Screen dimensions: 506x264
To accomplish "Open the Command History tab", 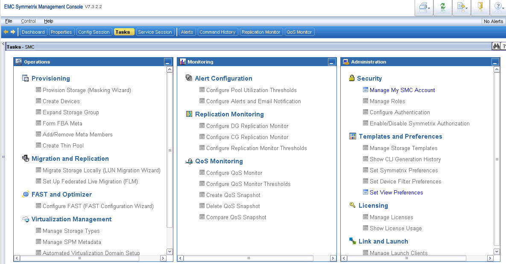I will (x=217, y=32).
